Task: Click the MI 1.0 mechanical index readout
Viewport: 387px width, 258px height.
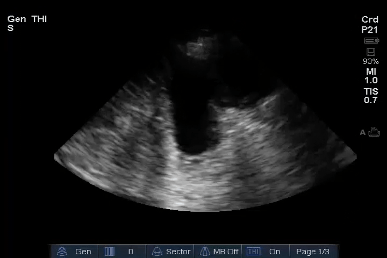Action: pos(371,76)
